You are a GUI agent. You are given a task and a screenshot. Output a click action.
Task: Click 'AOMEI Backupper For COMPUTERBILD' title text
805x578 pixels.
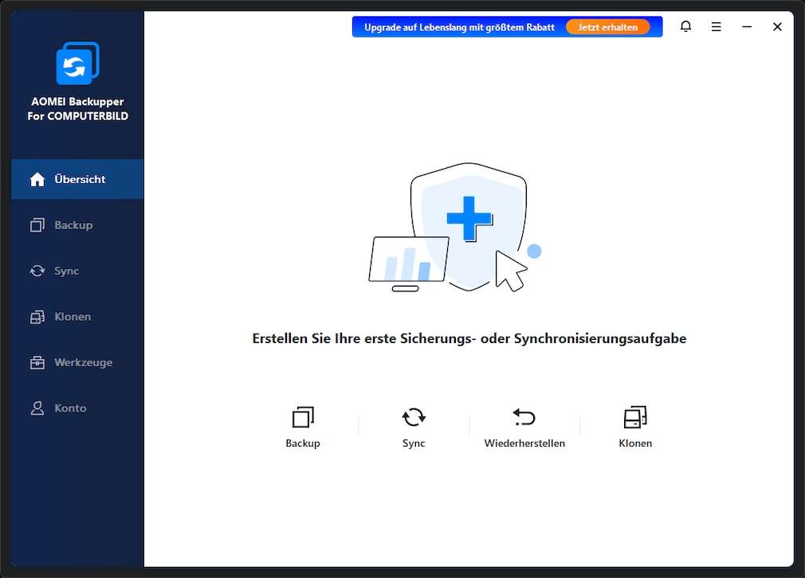tap(77, 109)
